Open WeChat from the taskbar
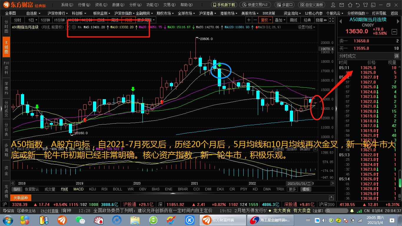This screenshot has width=402, height=226. point(80,220)
